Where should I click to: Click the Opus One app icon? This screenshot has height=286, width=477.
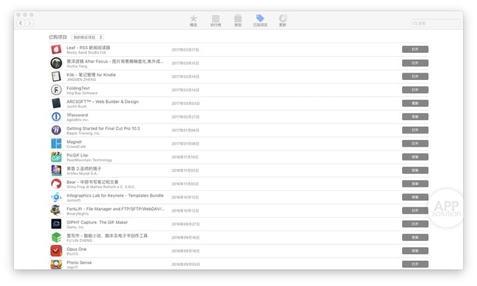point(56,251)
